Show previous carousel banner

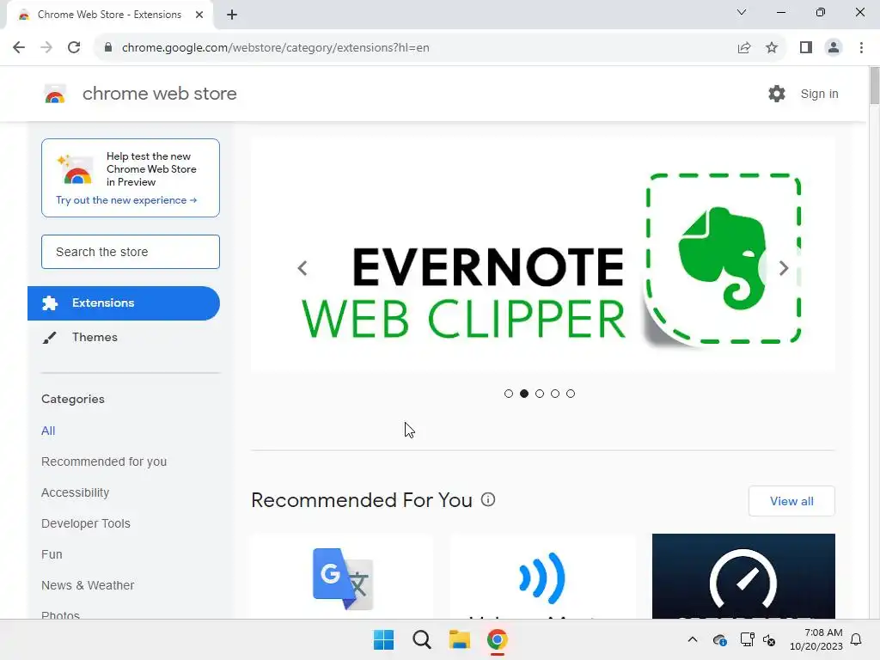coord(302,268)
